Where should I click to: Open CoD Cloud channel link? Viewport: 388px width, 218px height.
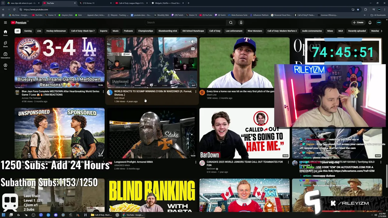[x=119, y=98]
